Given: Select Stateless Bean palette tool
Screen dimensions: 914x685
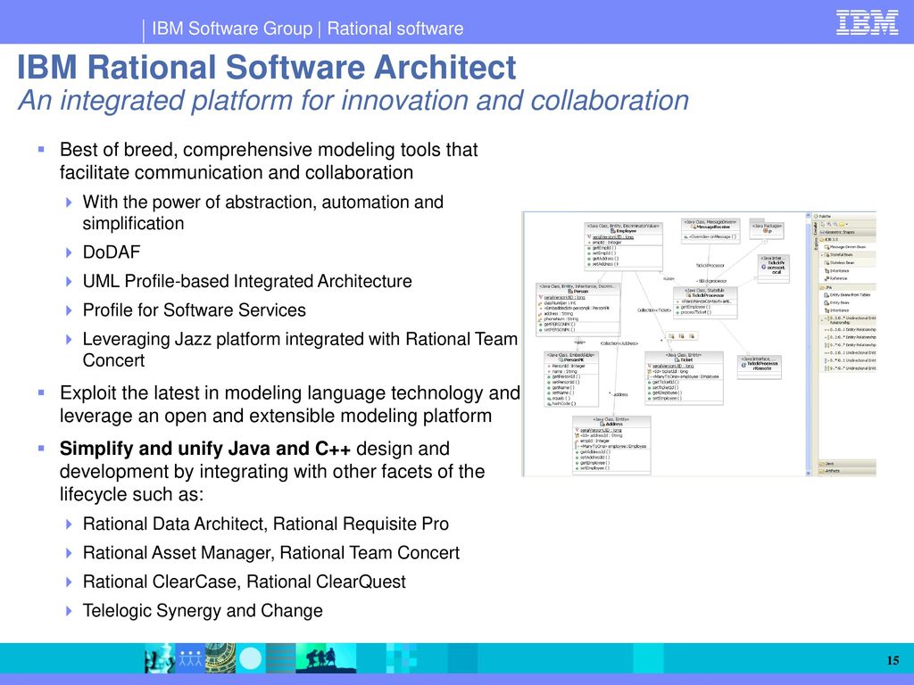Looking at the screenshot, I should point(839,263).
